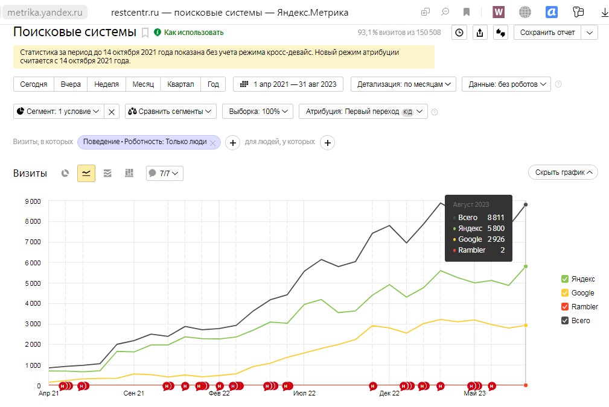Screen dimensions: 609x407
Task: Click the bookmark icon next to Поисковые системы
Action: (145, 33)
